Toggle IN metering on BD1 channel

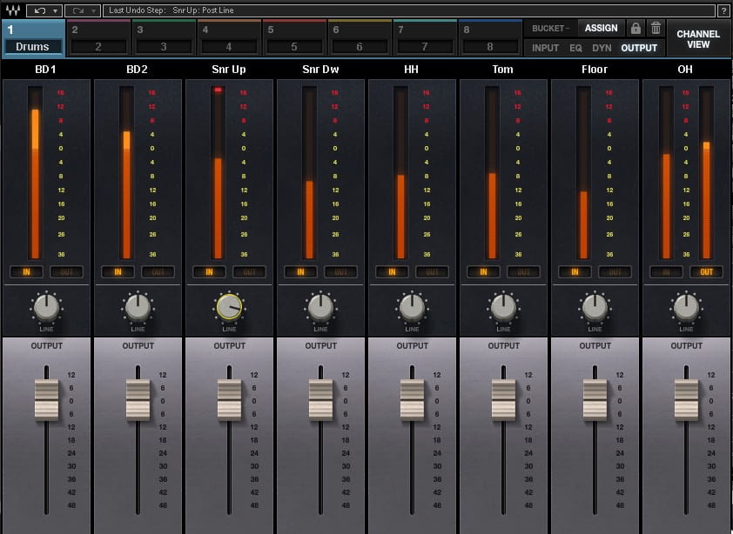point(27,271)
